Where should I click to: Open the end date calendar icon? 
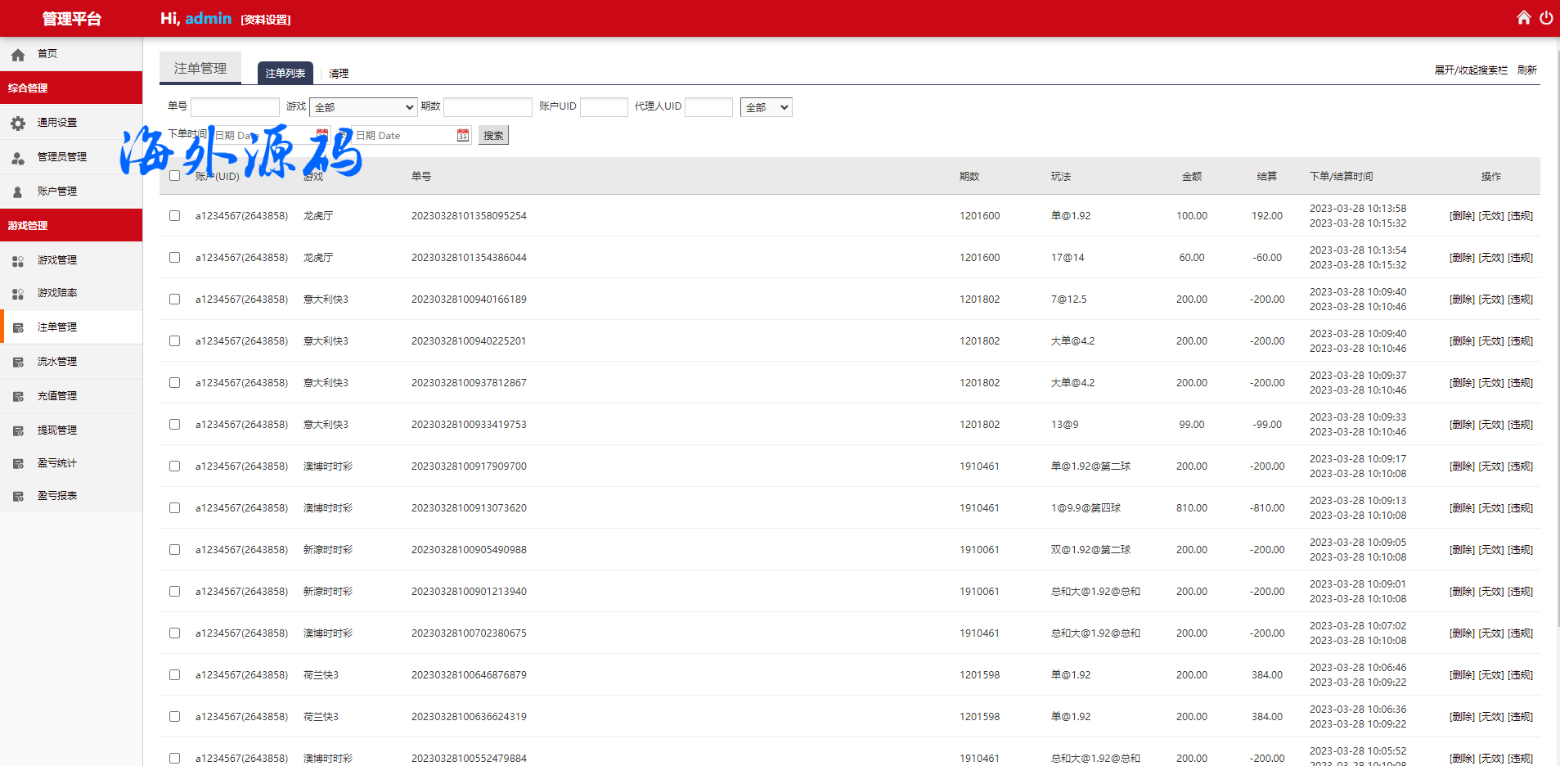tap(463, 135)
